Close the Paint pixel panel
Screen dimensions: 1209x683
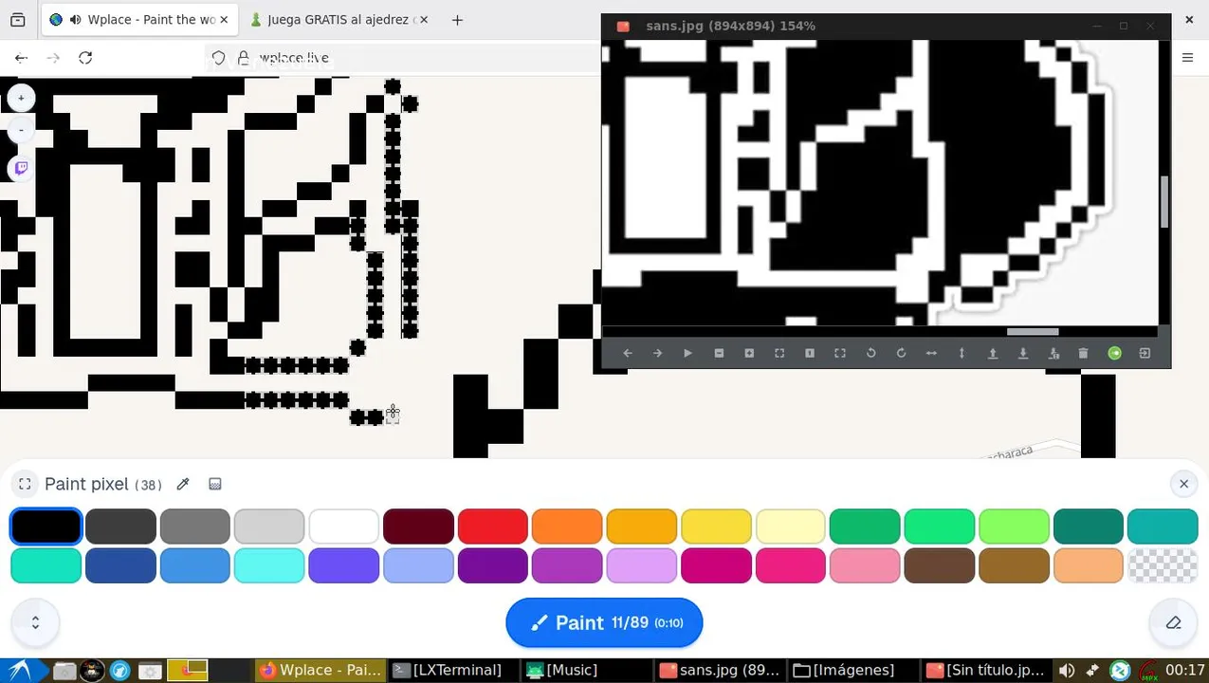point(1183,484)
